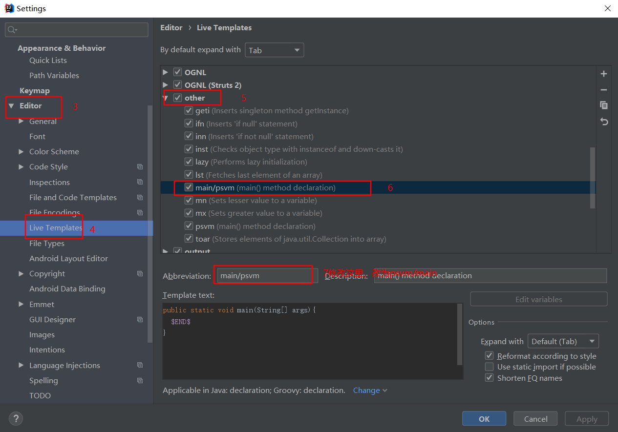Open the By default expand with dropdown
618x432 pixels.
[274, 50]
